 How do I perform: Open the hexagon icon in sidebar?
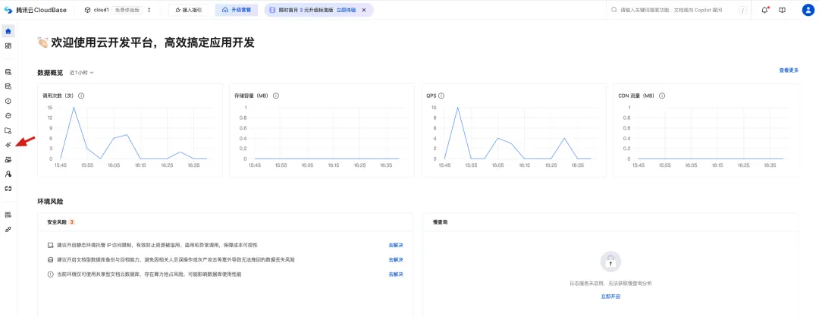tap(8, 101)
